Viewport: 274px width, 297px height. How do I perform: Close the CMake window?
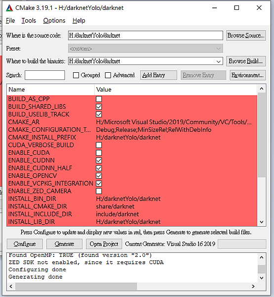coord(259,8)
